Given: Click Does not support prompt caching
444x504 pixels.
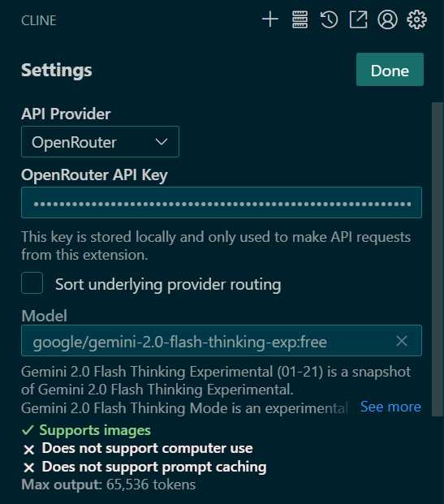Looking at the screenshot, I should click(154, 467).
